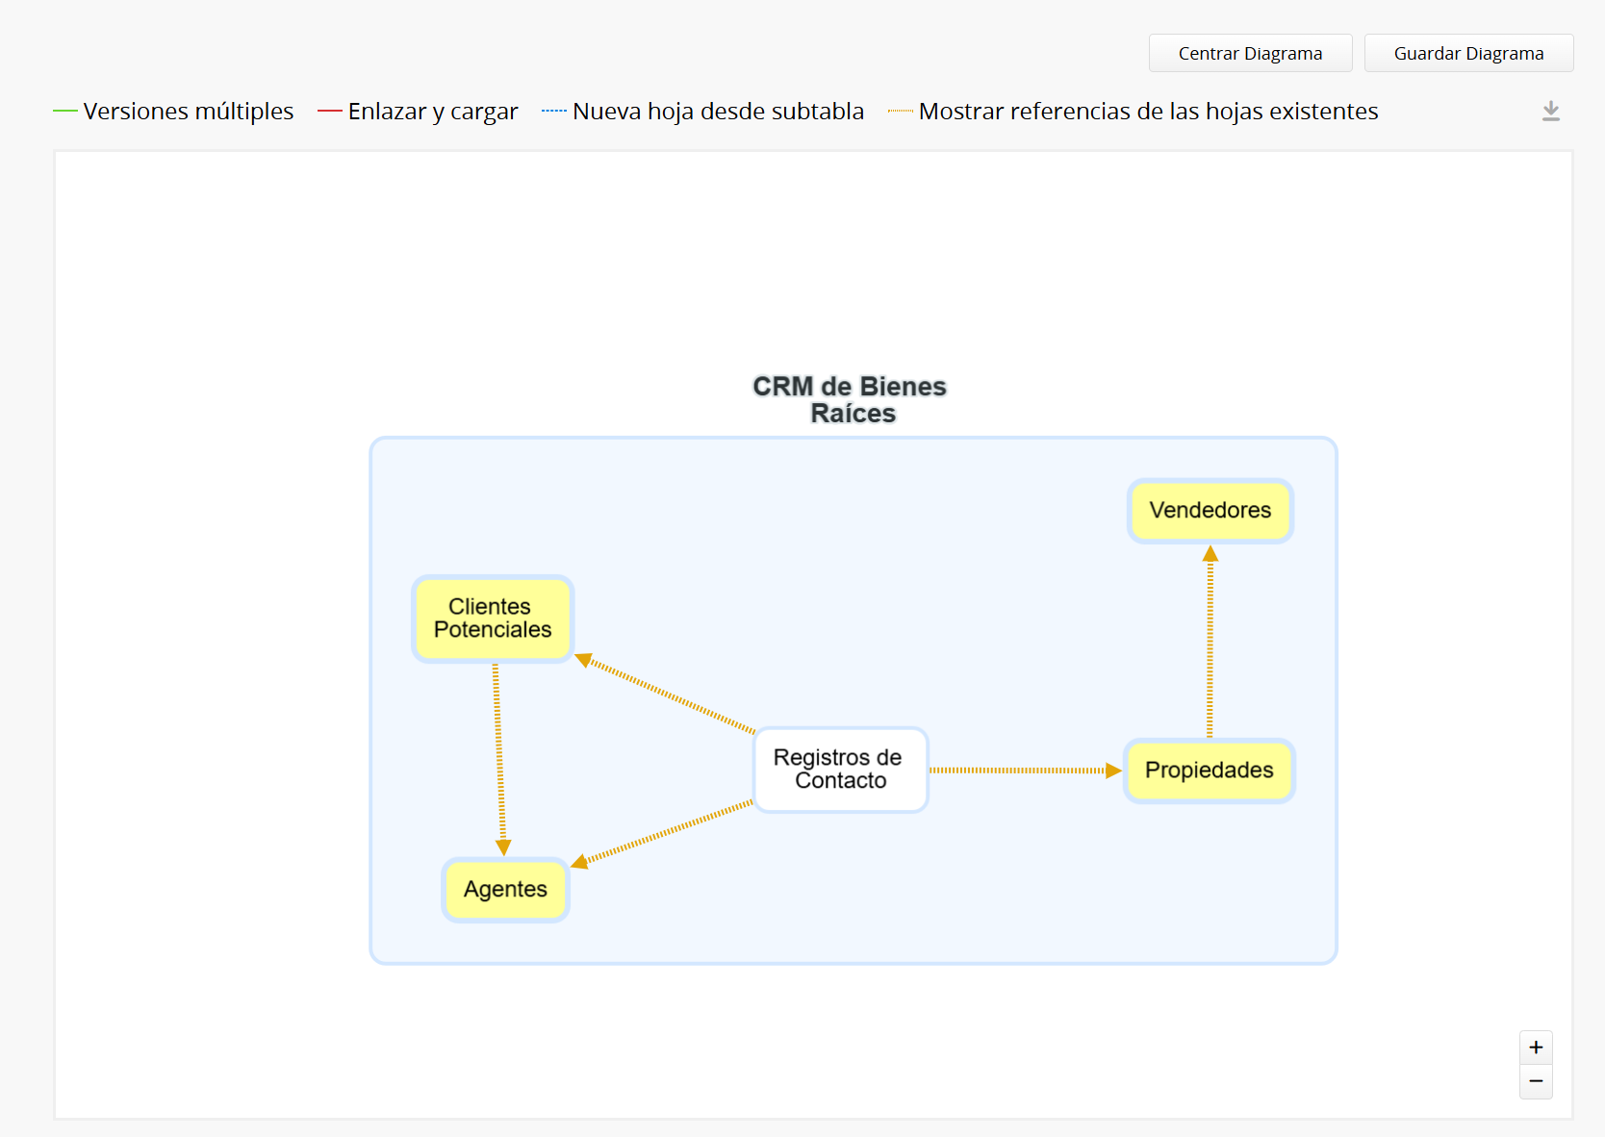Click the arrow from Propiedades to Vendedores

pos(1210,644)
